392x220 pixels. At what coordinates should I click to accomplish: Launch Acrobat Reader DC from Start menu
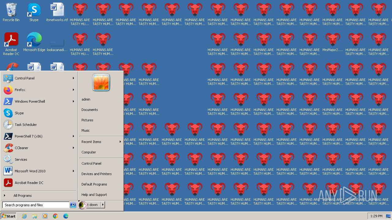coord(39,183)
